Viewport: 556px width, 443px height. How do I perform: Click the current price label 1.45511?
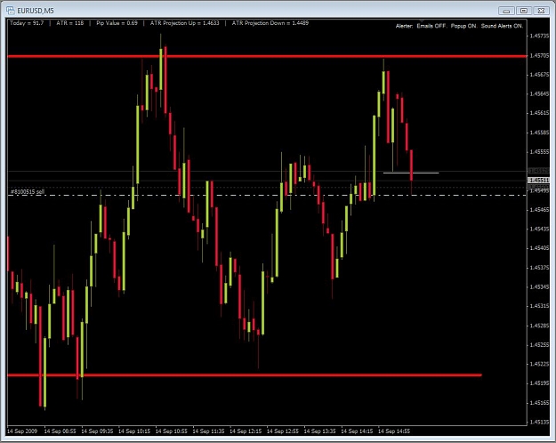[539, 181]
